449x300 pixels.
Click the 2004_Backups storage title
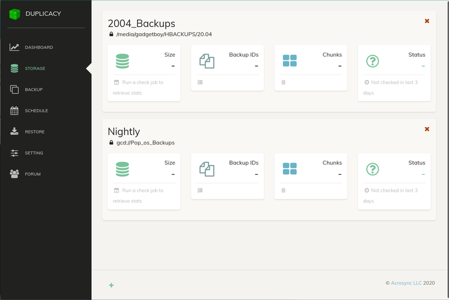(x=141, y=23)
